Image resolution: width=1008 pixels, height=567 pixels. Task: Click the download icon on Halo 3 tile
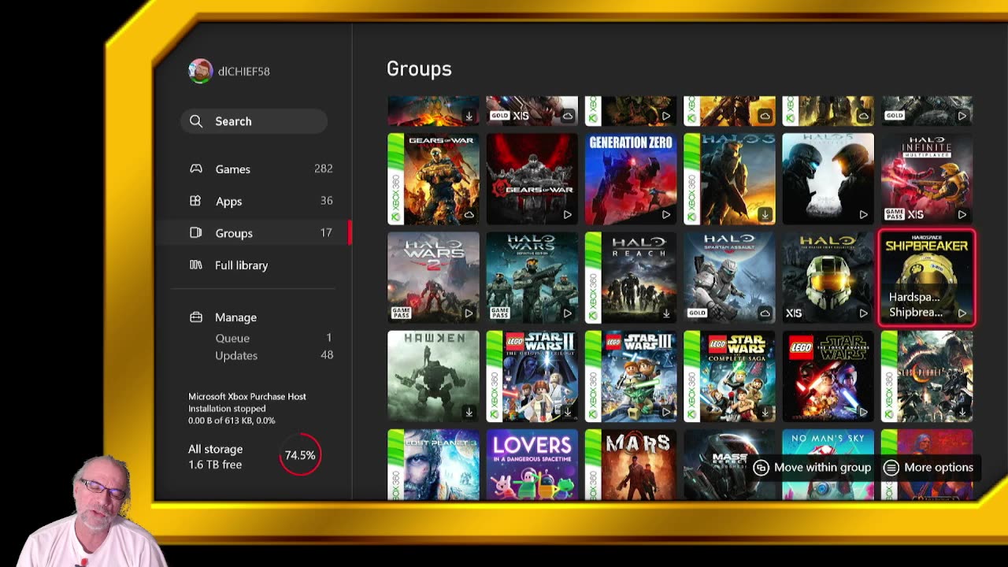point(765,214)
